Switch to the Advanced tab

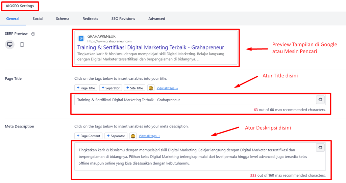point(157,19)
